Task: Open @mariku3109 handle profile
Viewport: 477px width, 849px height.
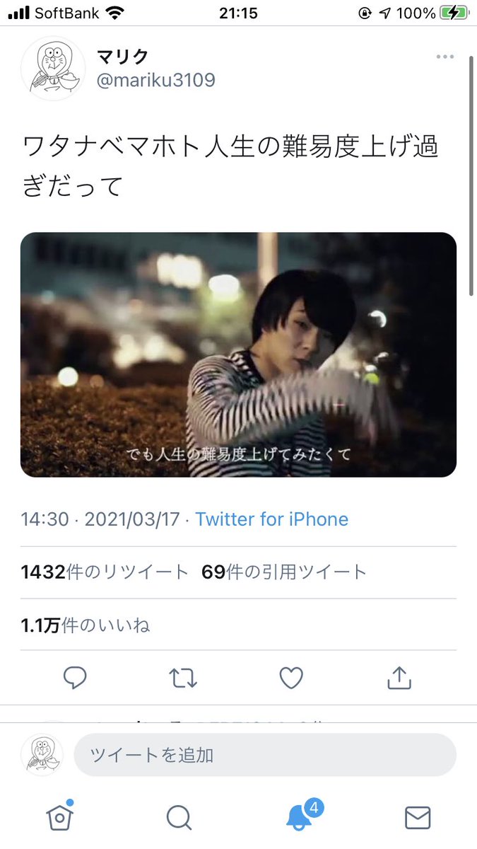Action: [x=155, y=80]
